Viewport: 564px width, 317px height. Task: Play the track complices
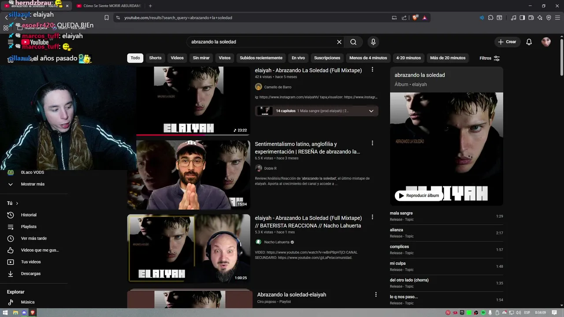pos(446,249)
